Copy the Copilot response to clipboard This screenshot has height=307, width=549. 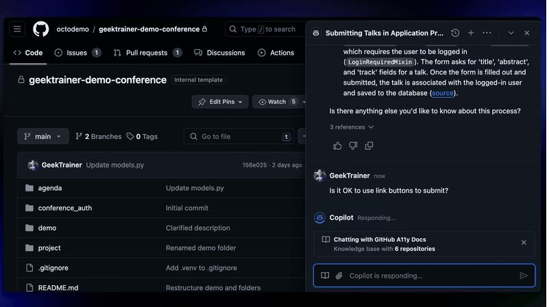click(x=369, y=146)
